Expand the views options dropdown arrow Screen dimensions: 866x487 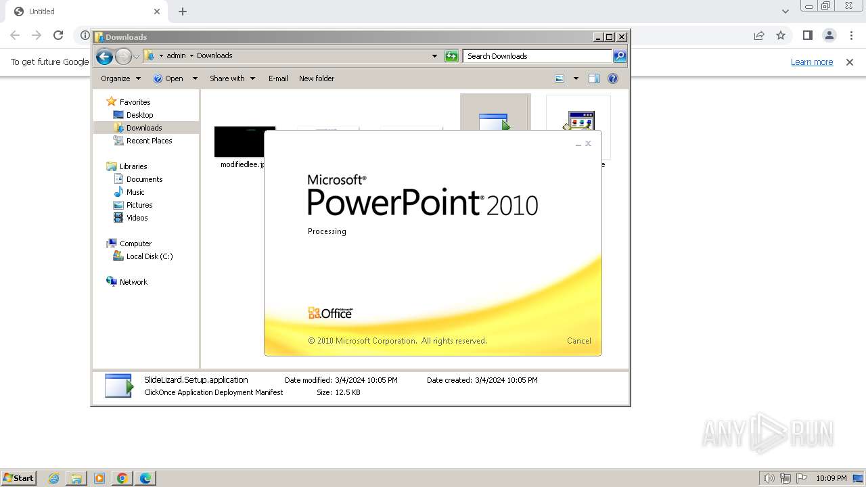[x=576, y=78]
